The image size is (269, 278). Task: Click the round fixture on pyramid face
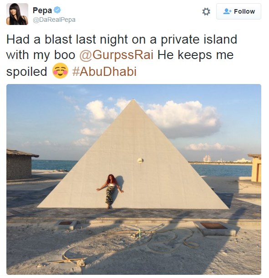[140, 160]
